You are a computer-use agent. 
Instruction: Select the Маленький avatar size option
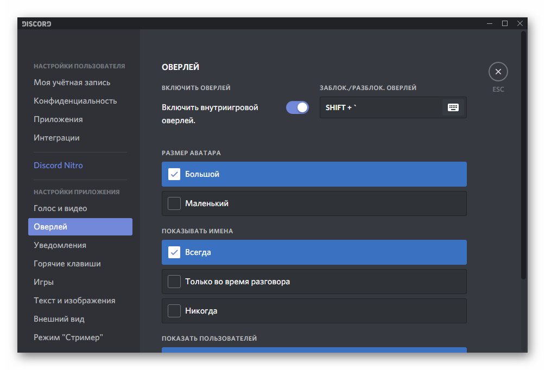314,203
